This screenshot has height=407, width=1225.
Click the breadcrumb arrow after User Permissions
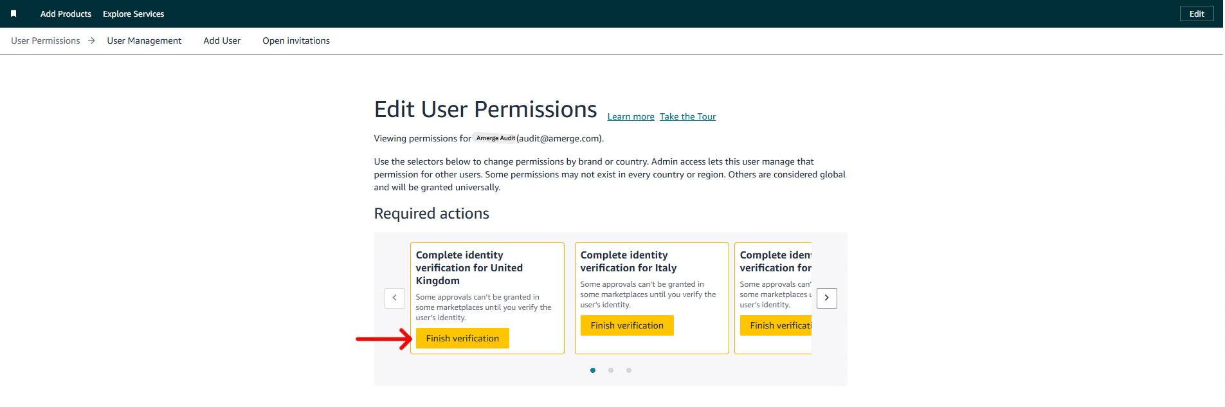pos(91,41)
